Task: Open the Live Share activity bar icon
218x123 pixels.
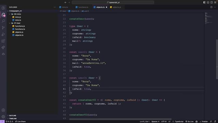Action: (3, 47)
